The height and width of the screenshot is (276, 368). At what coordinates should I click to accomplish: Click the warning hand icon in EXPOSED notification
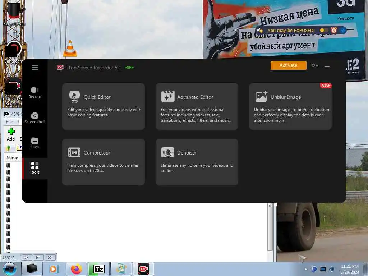click(x=260, y=30)
